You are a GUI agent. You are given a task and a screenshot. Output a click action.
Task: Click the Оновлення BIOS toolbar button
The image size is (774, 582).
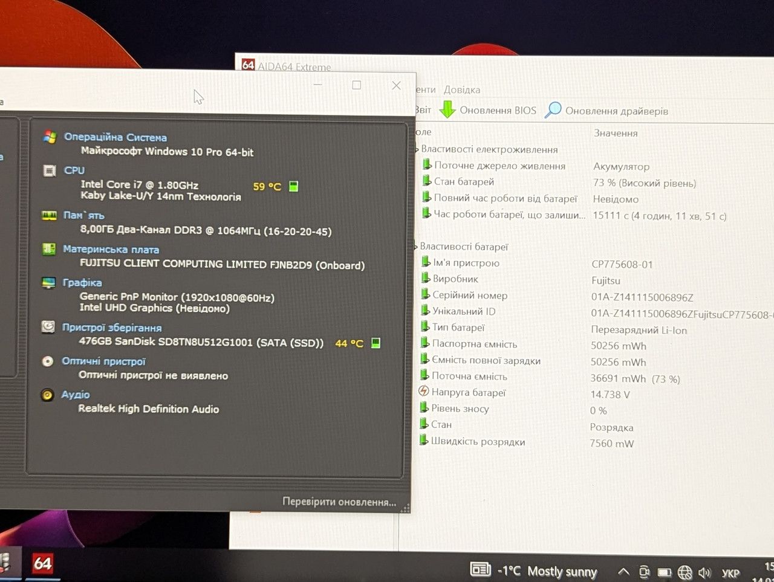487,110
